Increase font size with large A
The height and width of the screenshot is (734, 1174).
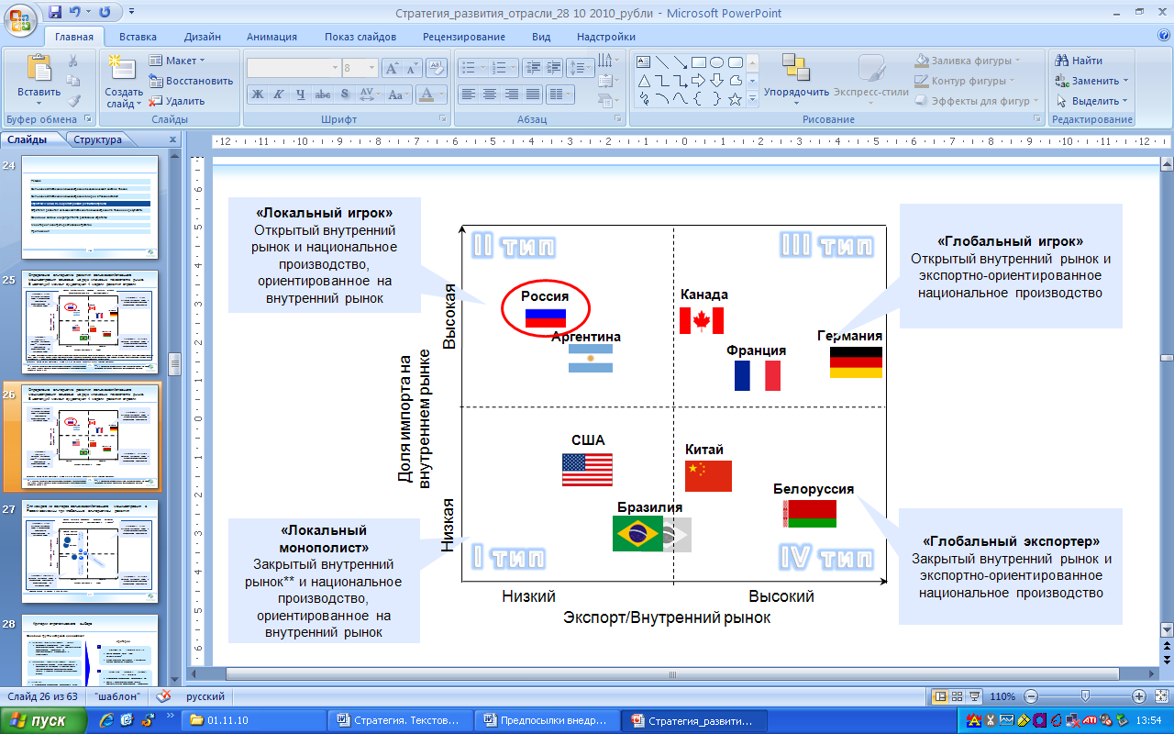point(392,68)
